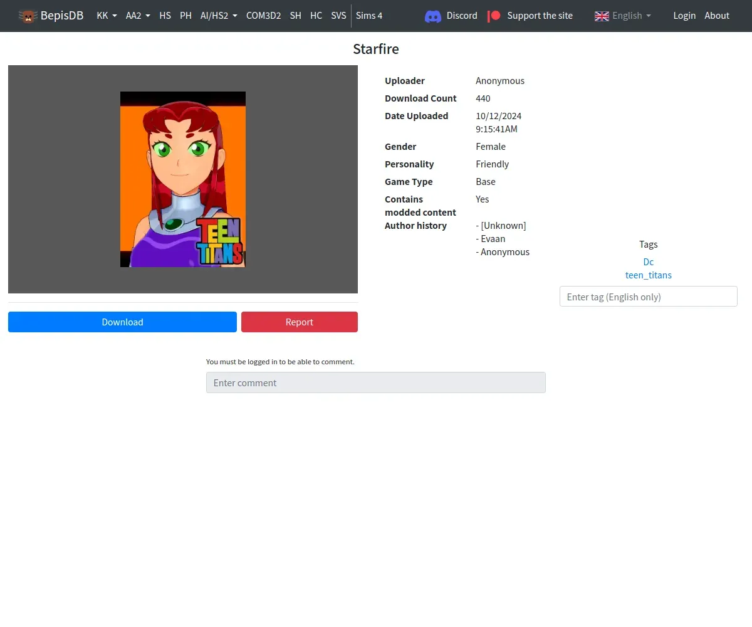Image resolution: width=752 pixels, height=627 pixels.
Task: Click the Login link
Action: (684, 16)
